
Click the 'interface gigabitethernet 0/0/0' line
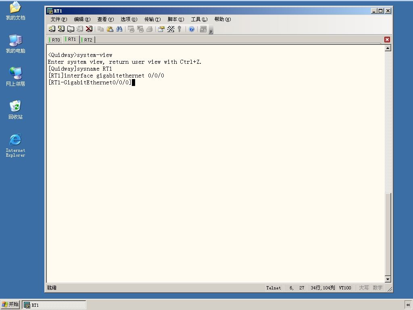[106, 75]
